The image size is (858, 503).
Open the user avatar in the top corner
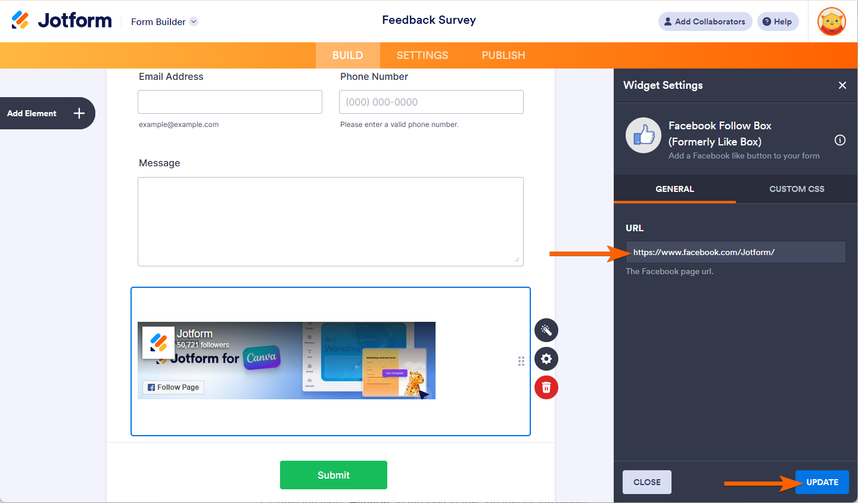click(831, 21)
